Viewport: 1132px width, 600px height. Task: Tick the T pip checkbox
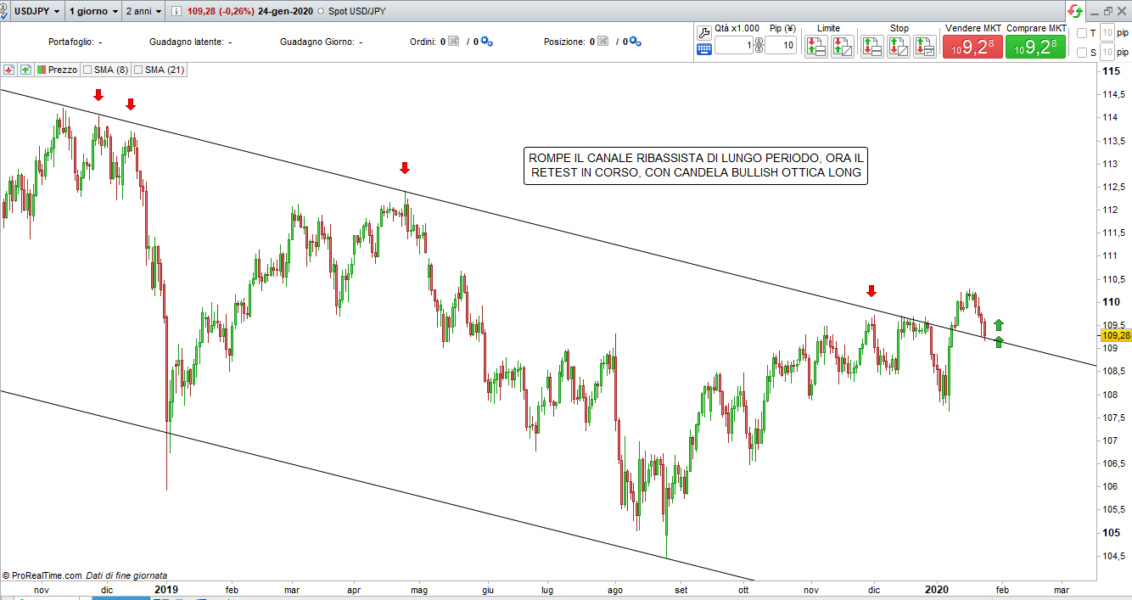[1082, 34]
